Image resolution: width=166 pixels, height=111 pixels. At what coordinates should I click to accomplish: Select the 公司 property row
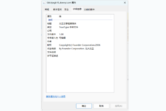coord(80,31)
